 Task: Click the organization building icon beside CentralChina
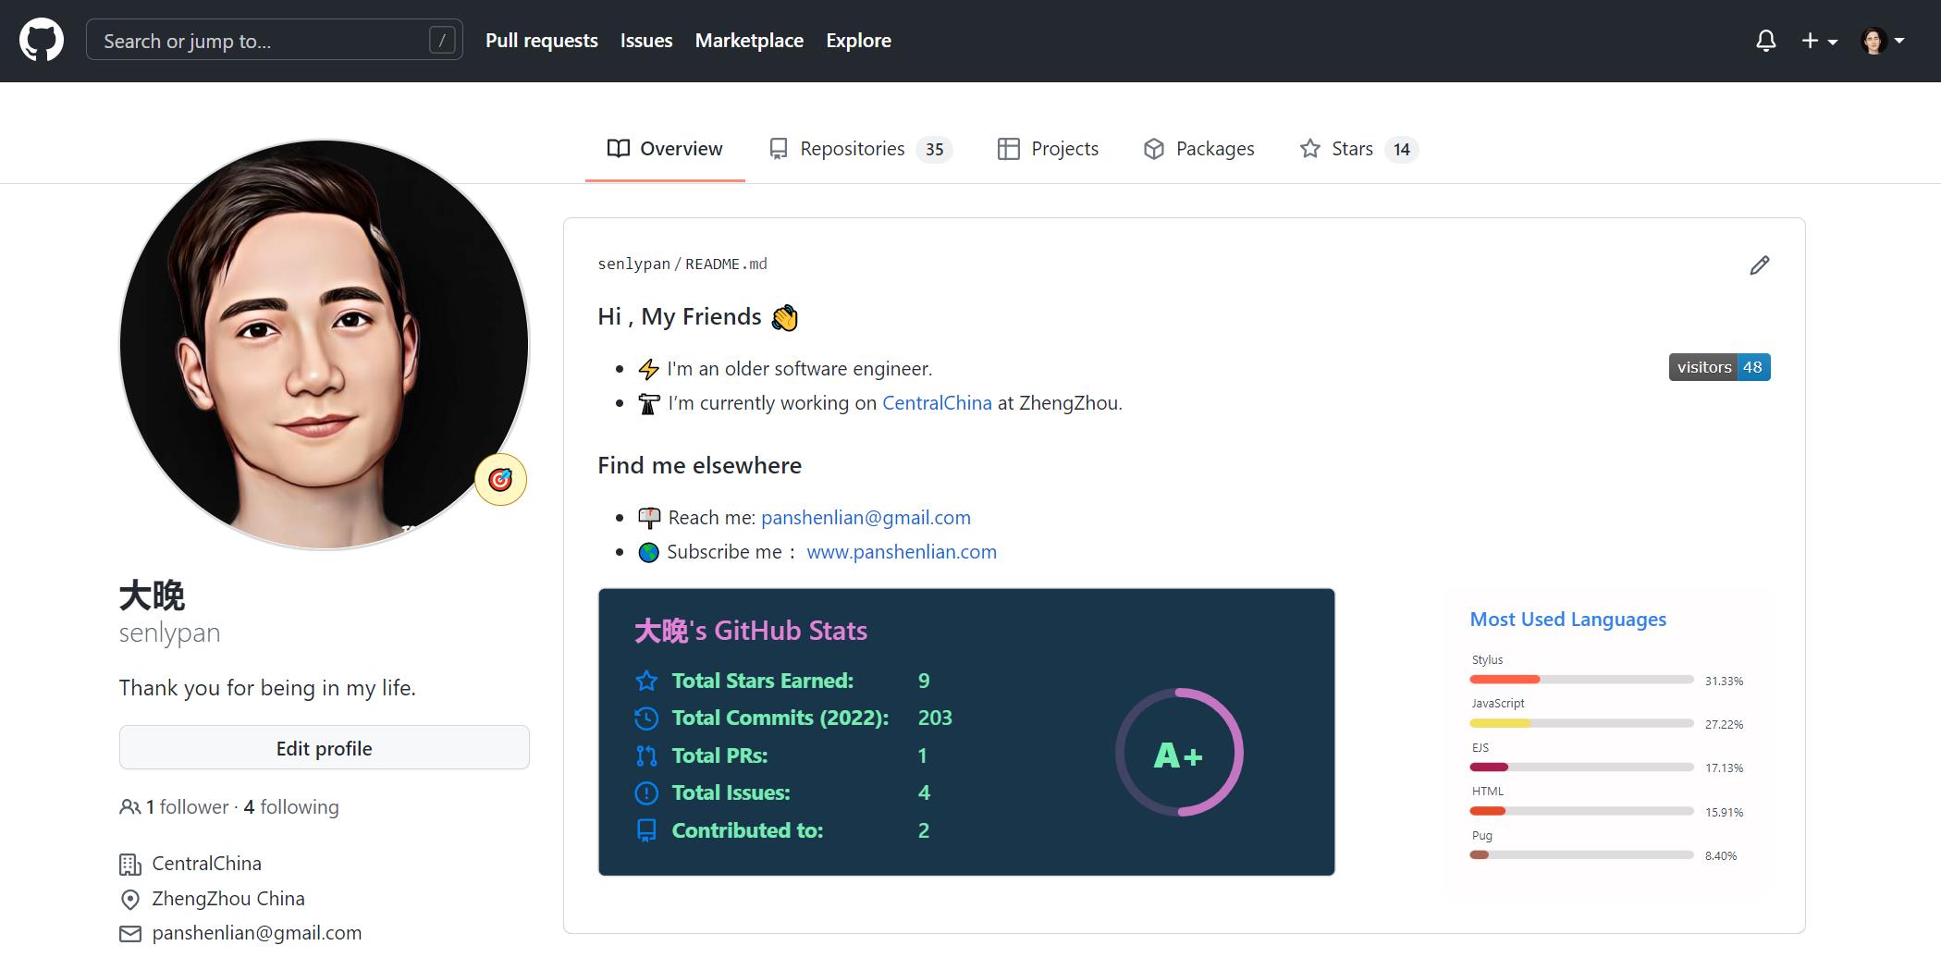pos(130,865)
